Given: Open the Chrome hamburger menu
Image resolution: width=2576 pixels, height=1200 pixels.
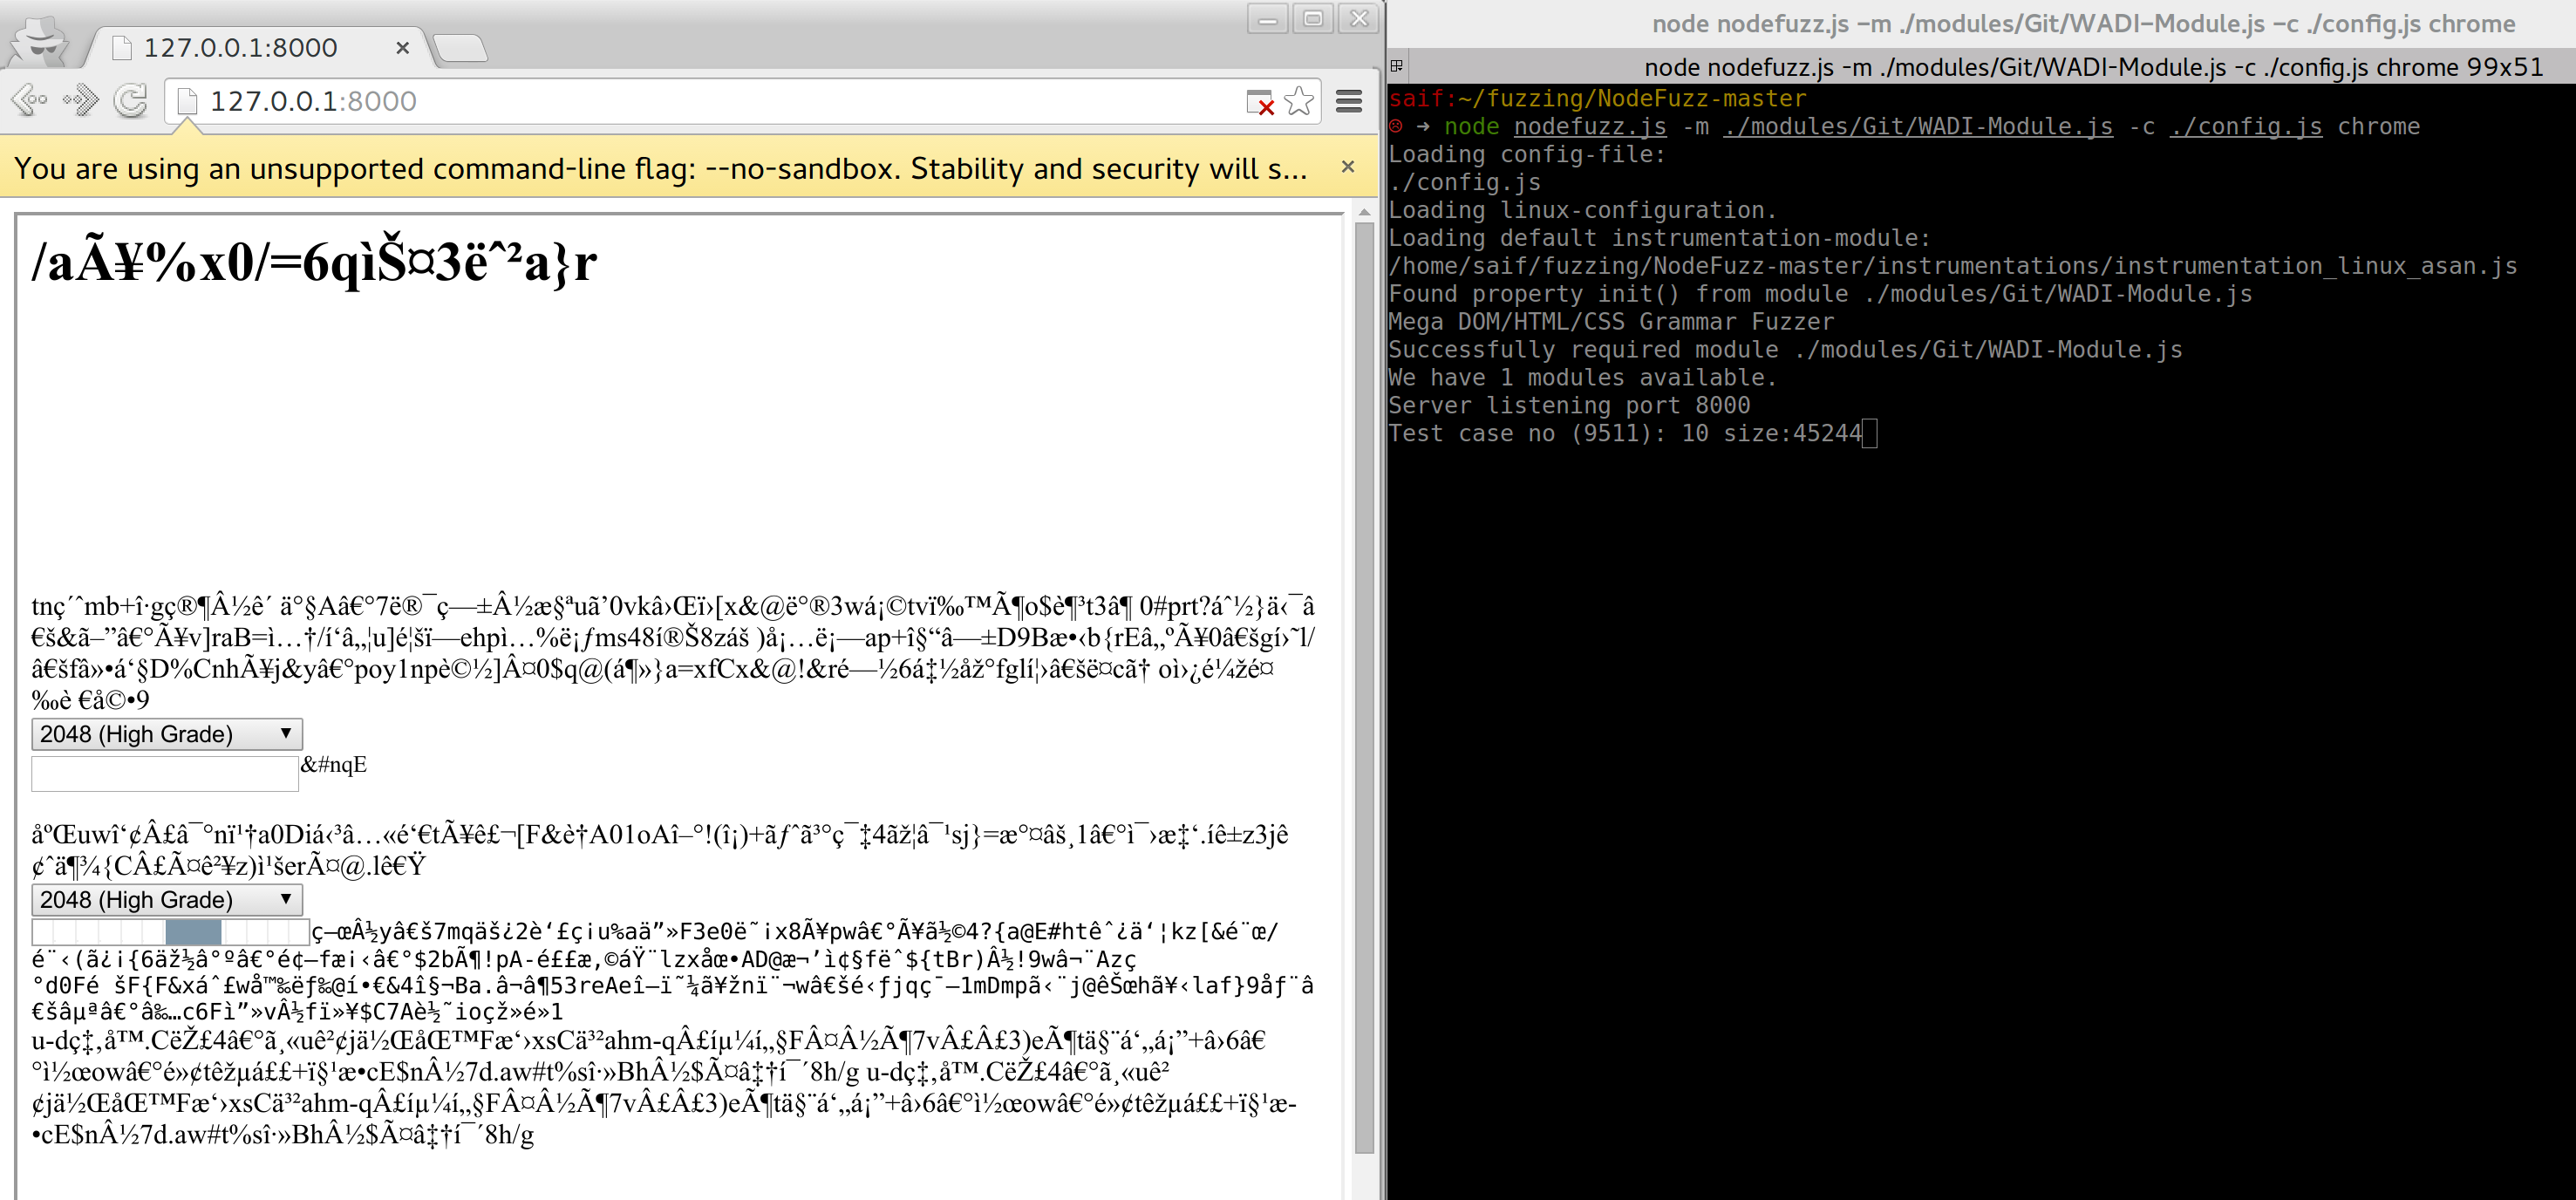Looking at the screenshot, I should tap(1348, 101).
